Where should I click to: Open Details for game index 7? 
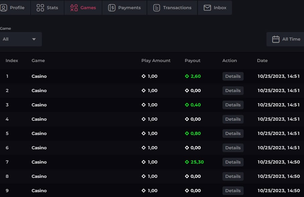click(x=233, y=162)
